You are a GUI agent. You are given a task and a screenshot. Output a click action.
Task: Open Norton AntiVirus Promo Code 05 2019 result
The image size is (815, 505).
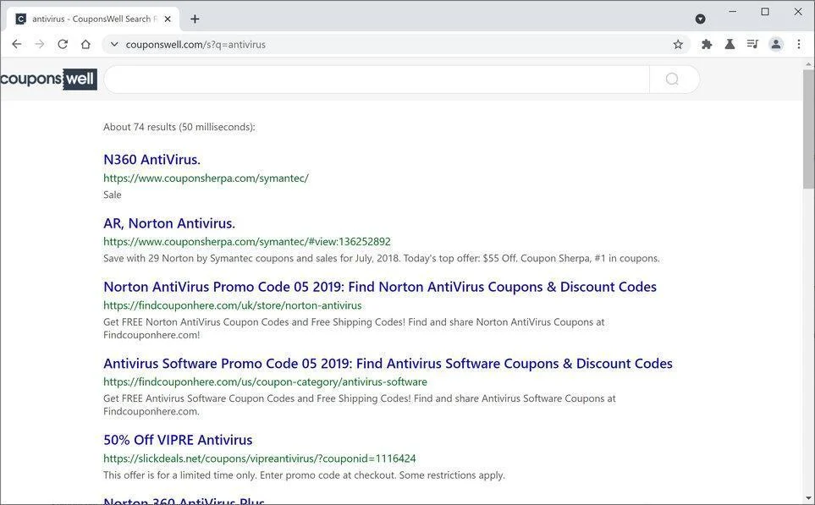(x=380, y=287)
